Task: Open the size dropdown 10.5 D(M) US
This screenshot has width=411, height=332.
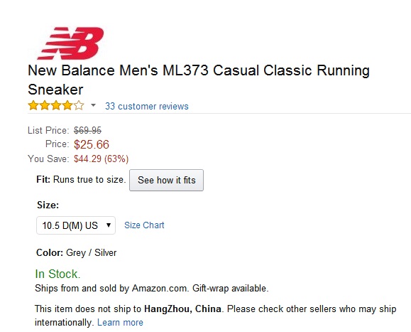Action: coord(76,225)
